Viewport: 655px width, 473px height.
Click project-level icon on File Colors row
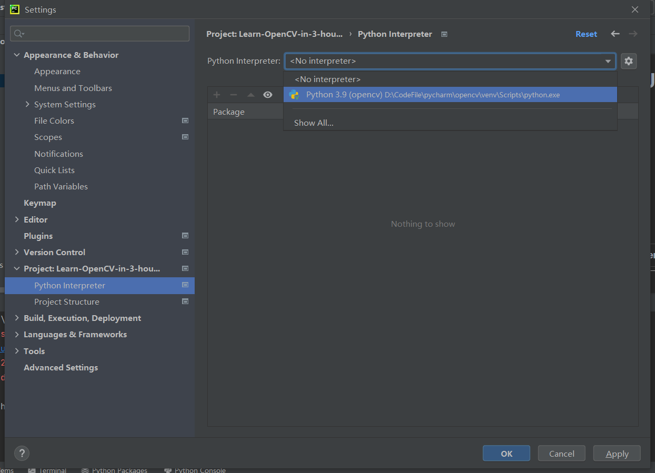coord(185,120)
